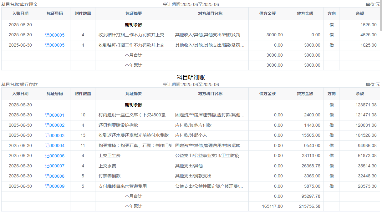382x214 pixels.
Task: Open voucher link 记000009
Action: (54, 186)
